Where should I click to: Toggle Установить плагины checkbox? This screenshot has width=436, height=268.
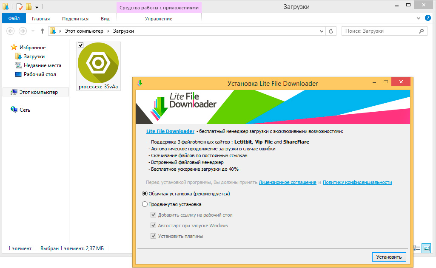point(153,236)
